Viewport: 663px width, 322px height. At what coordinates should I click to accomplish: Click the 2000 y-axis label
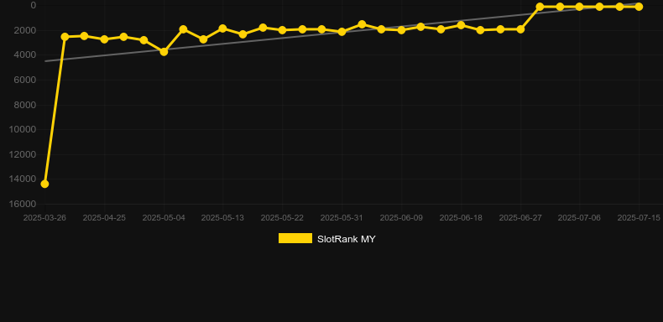click(x=25, y=30)
